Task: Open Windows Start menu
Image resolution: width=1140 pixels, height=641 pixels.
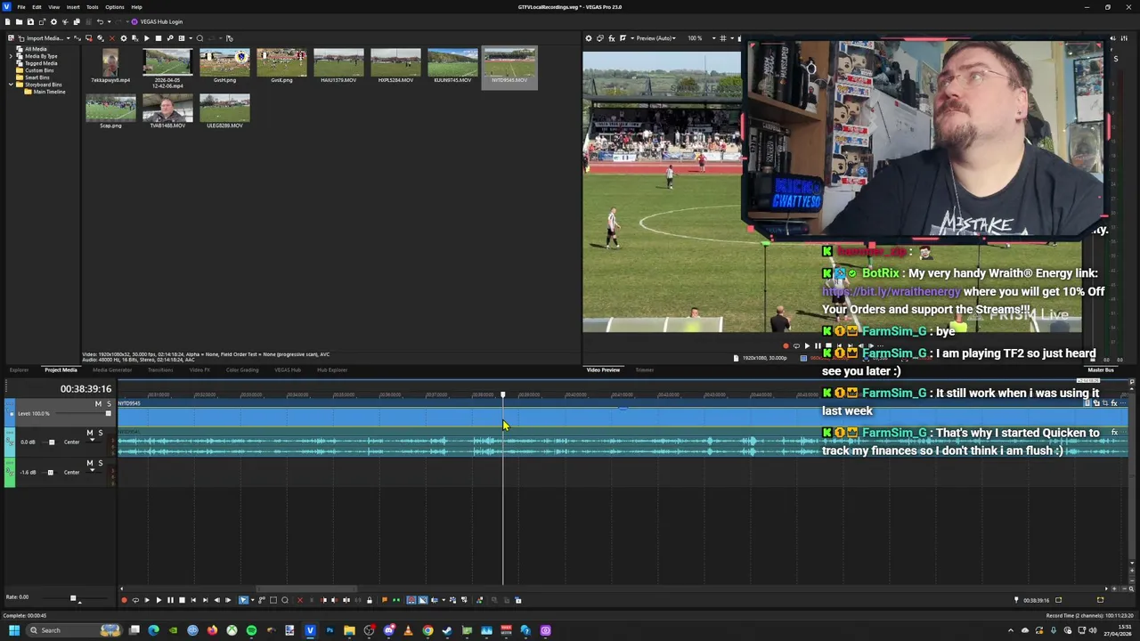Action: 14,630
